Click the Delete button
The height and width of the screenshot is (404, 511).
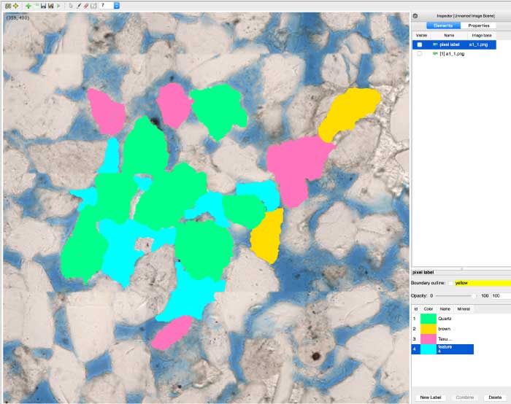(495, 397)
